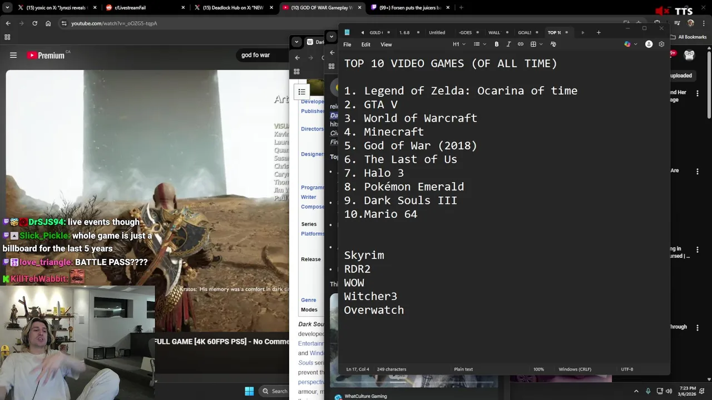
Task: Open tab search dropdown in Wikipedia window
Action: coord(296,42)
